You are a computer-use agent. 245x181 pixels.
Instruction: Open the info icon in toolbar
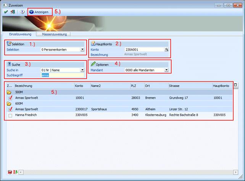click(22, 12)
